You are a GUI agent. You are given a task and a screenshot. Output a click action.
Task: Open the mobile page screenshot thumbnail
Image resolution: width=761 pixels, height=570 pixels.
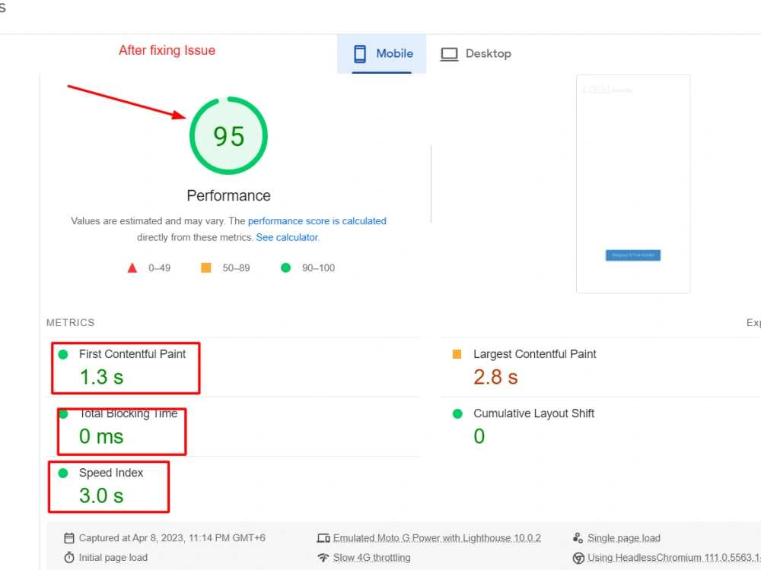tap(633, 184)
